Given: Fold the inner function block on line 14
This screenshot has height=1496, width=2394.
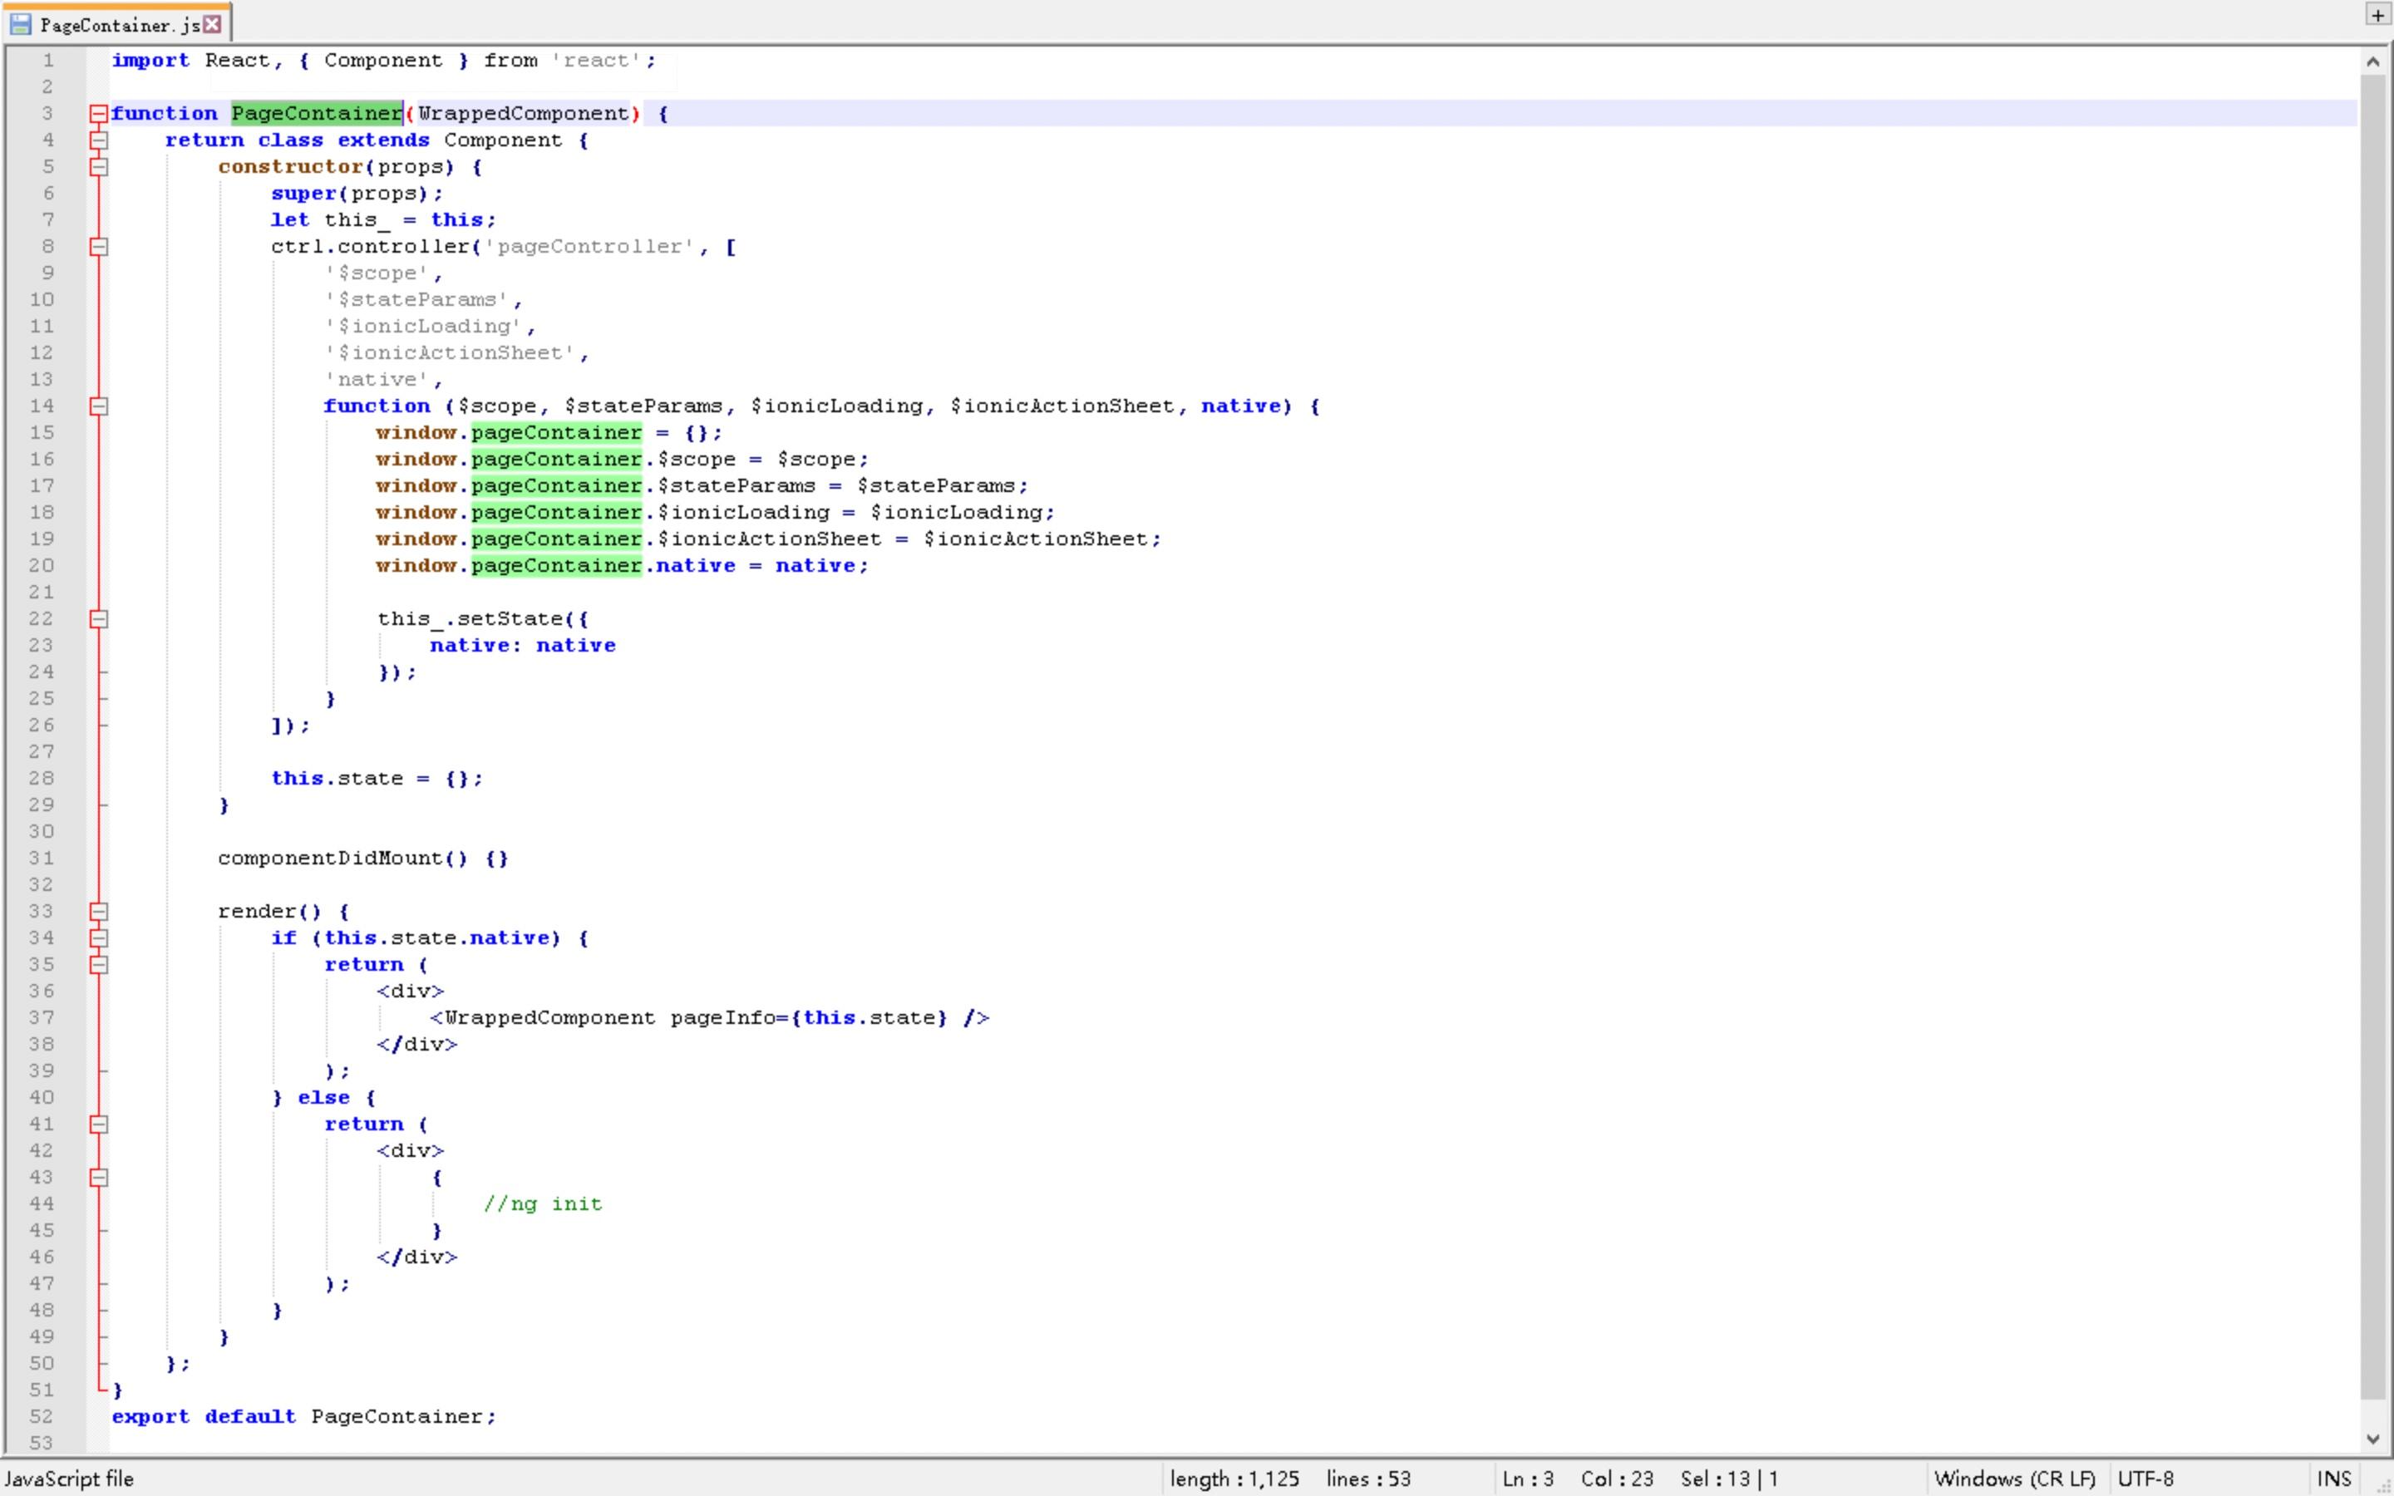Looking at the screenshot, I should point(98,406).
